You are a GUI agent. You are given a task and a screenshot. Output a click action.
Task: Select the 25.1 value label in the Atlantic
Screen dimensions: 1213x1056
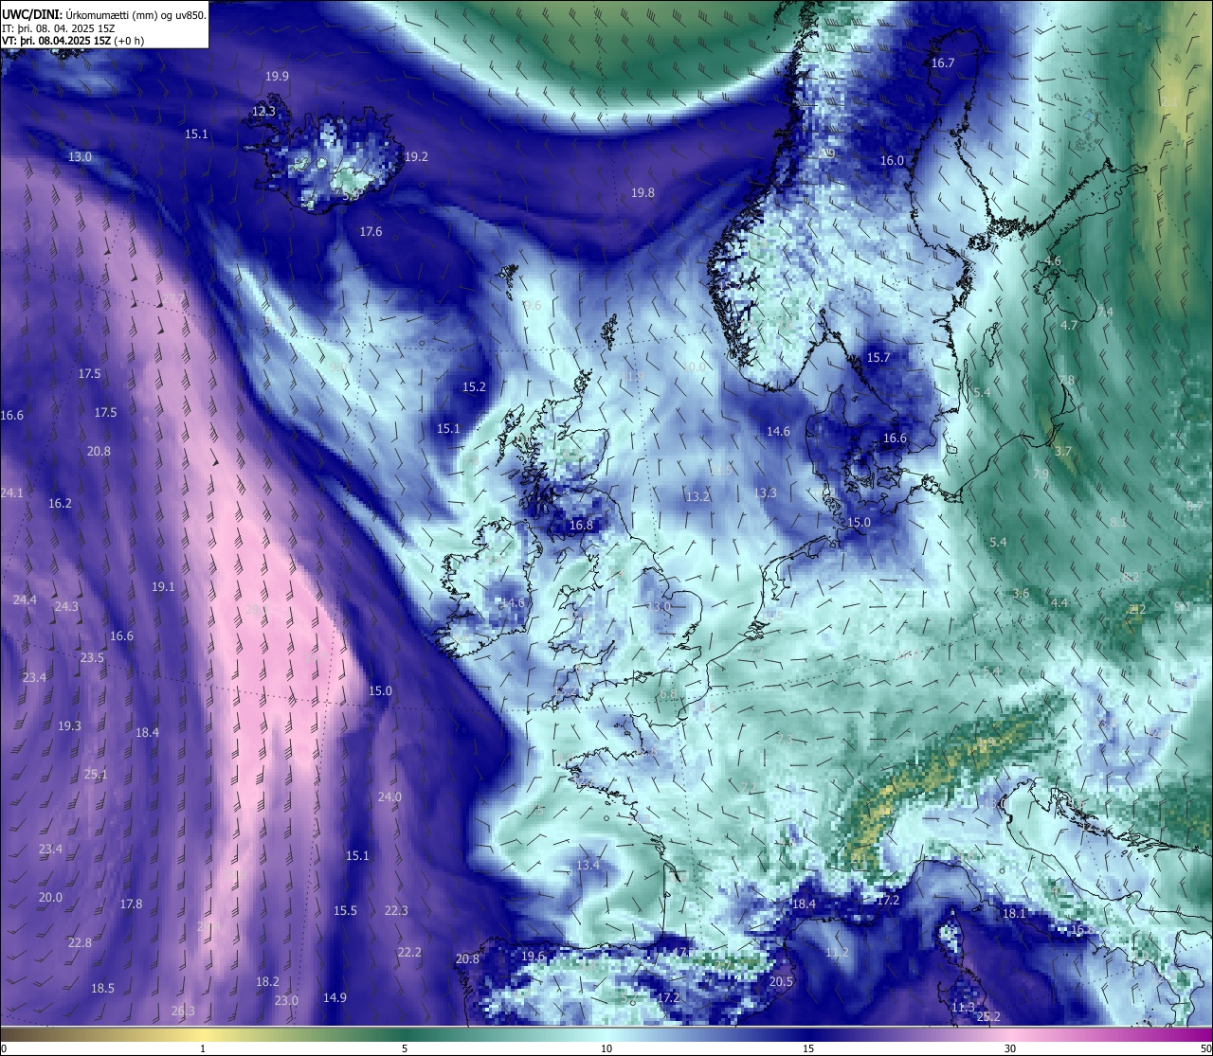click(x=96, y=775)
